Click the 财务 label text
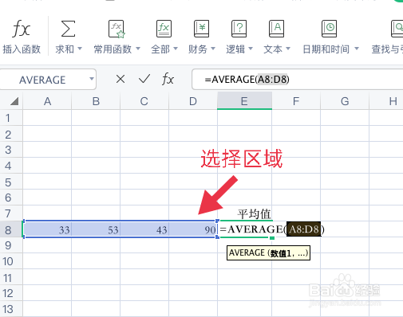 (x=198, y=49)
